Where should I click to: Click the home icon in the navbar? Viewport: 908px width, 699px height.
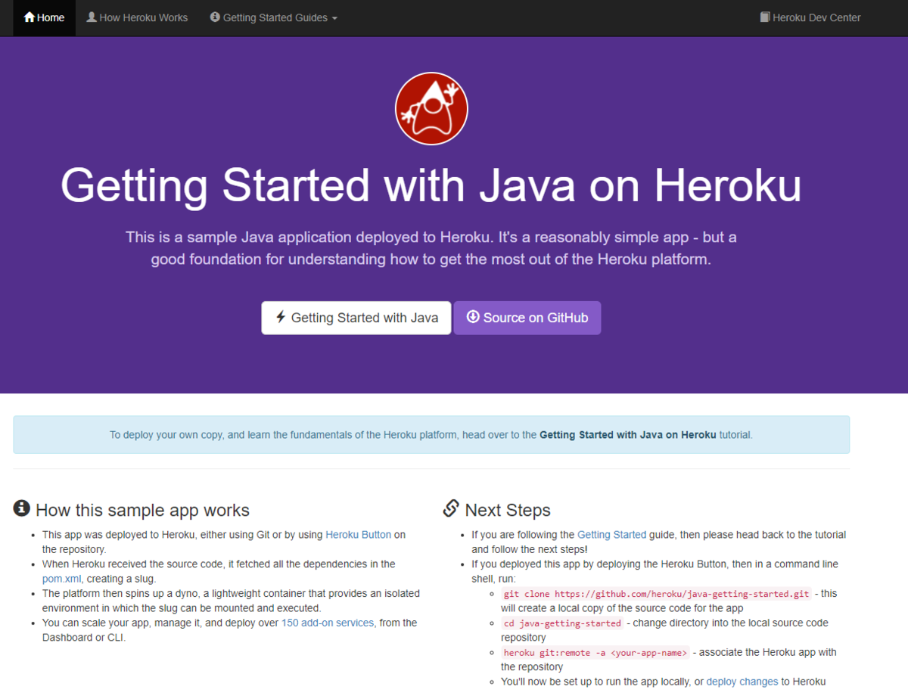tap(30, 17)
